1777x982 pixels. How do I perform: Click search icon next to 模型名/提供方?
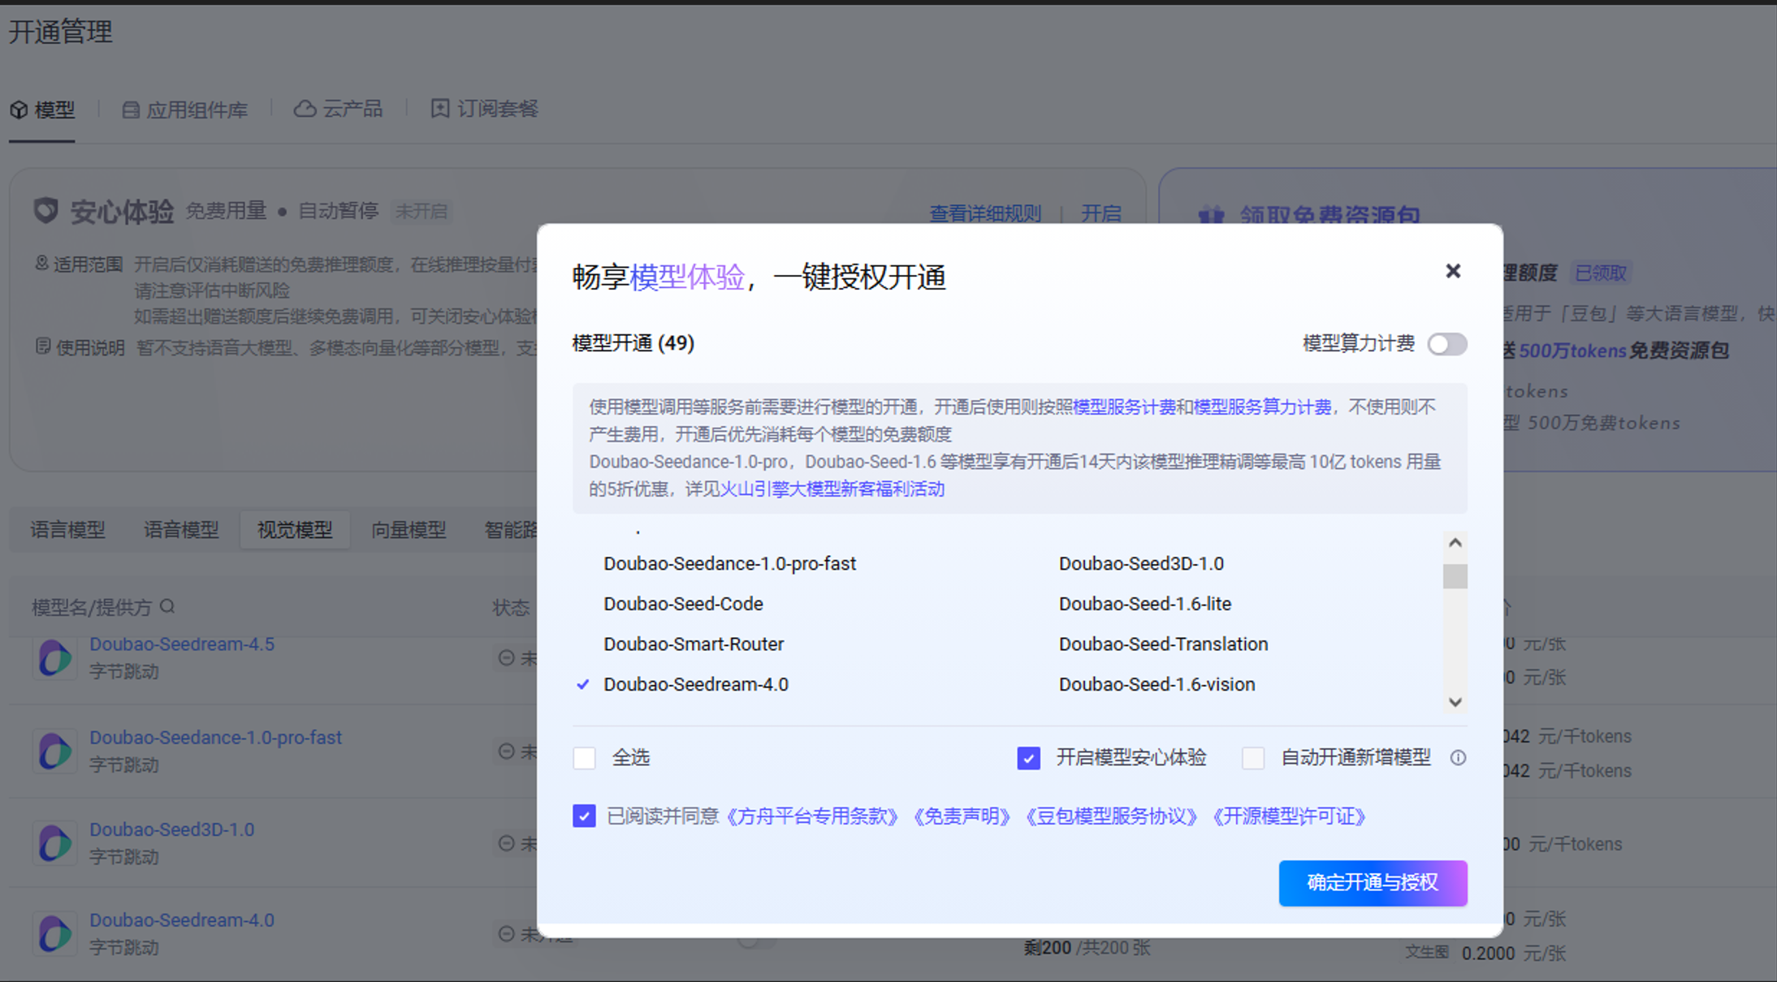tap(167, 606)
